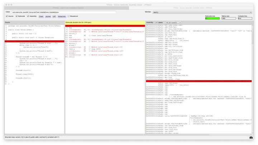Take a snapshot with the camera icon

(251, 138)
